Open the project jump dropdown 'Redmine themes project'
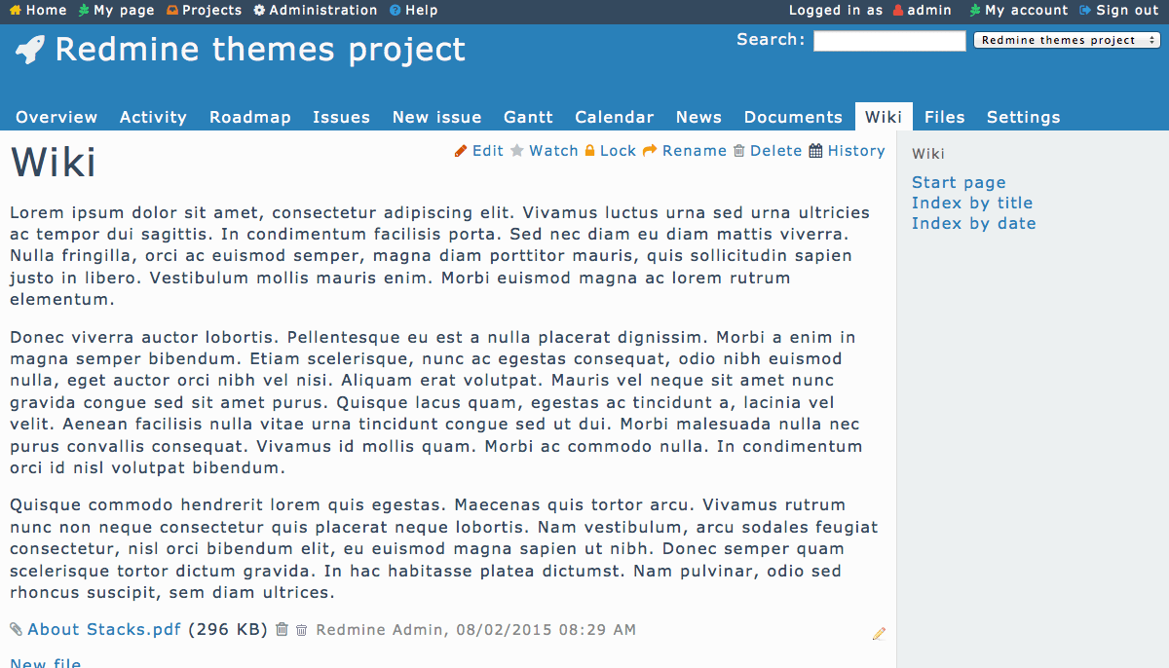Viewport: 1169px width, 668px height. (1067, 41)
